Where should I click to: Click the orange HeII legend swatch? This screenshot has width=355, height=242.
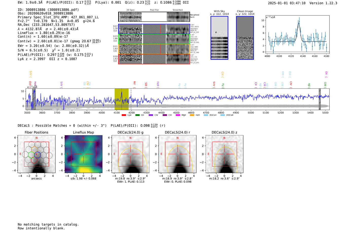[192, 115]
